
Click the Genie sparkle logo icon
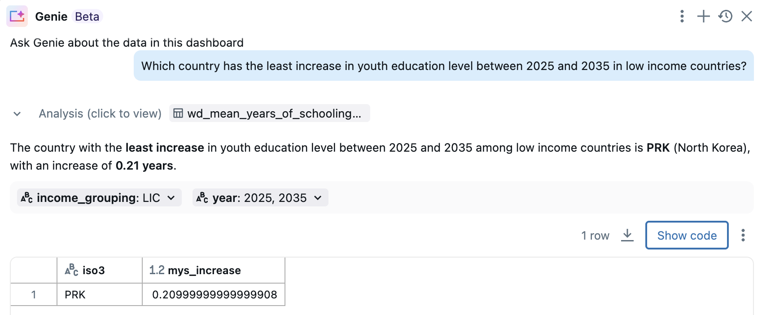click(x=17, y=17)
